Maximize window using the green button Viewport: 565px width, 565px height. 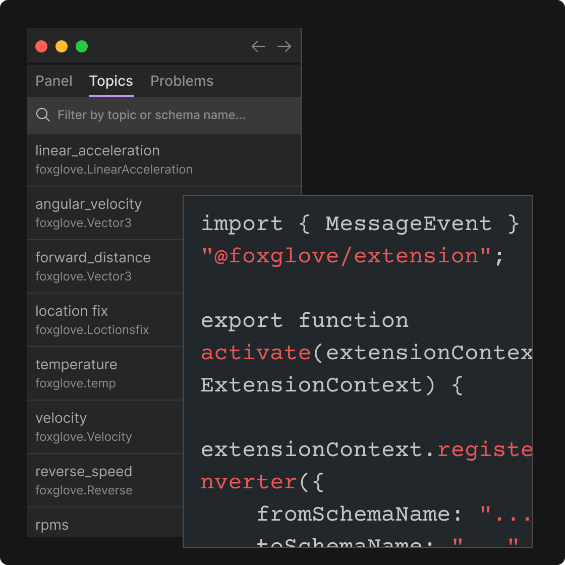[82, 47]
